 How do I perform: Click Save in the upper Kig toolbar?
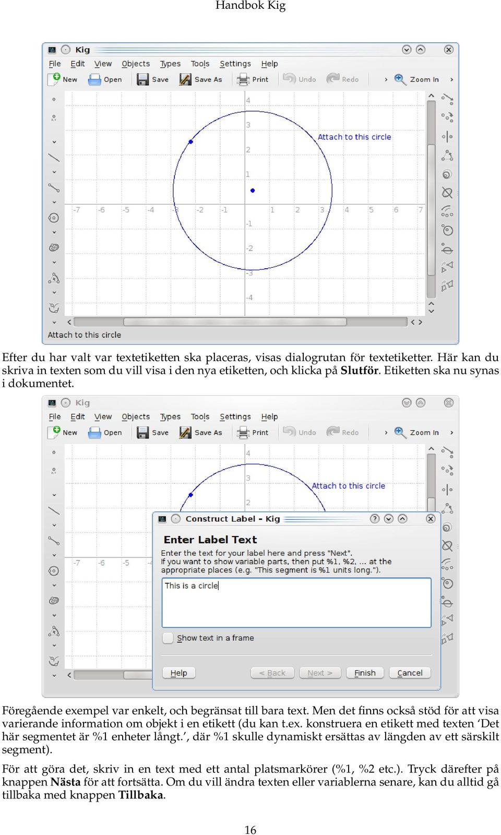[x=153, y=79]
